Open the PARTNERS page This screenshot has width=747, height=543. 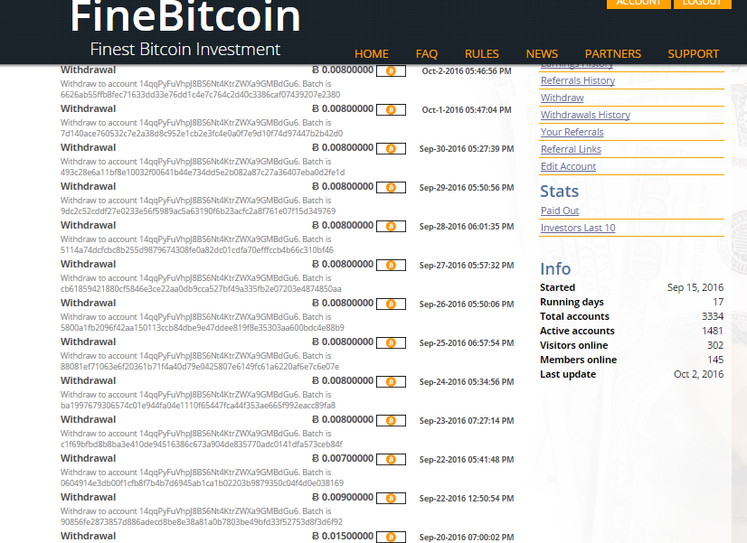pyautogui.click(x=612, y=54)
